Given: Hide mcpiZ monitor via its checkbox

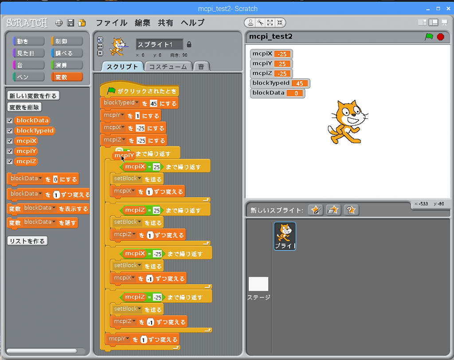Looking at the screenshot, I should point(10,161).
